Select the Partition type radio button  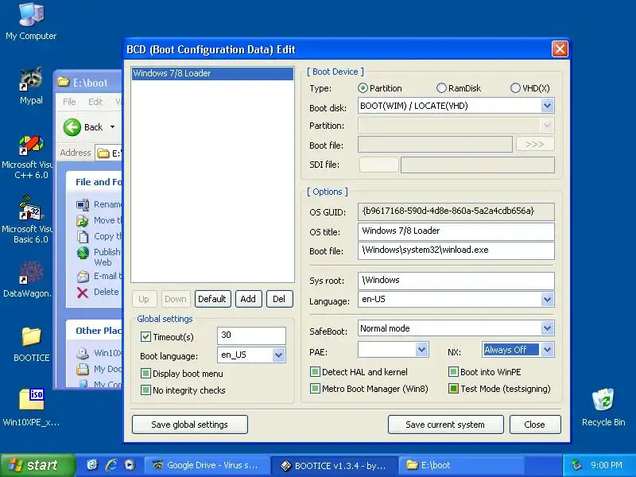363,88
